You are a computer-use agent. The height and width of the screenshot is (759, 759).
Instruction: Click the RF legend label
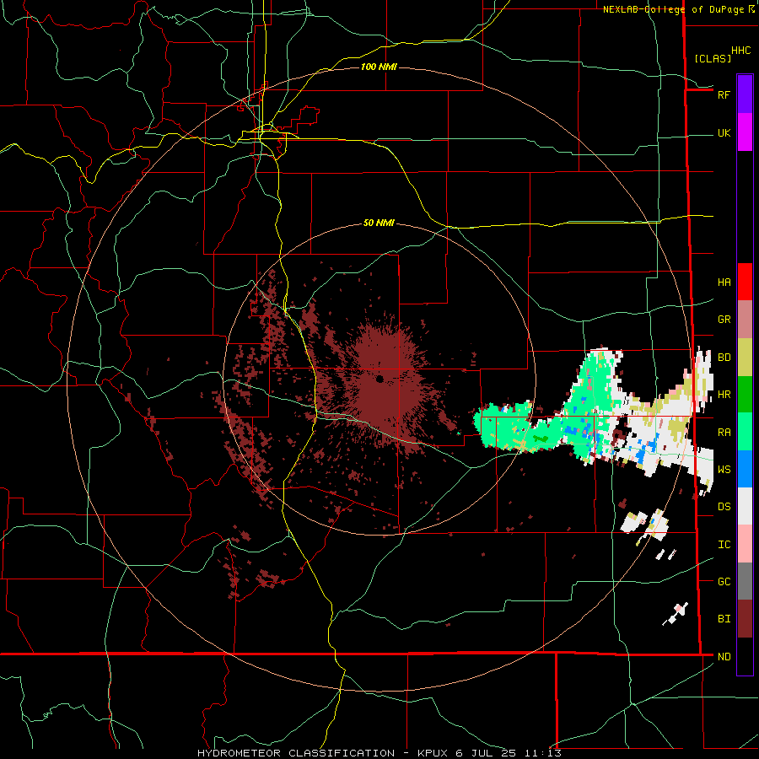click(724, 94)
